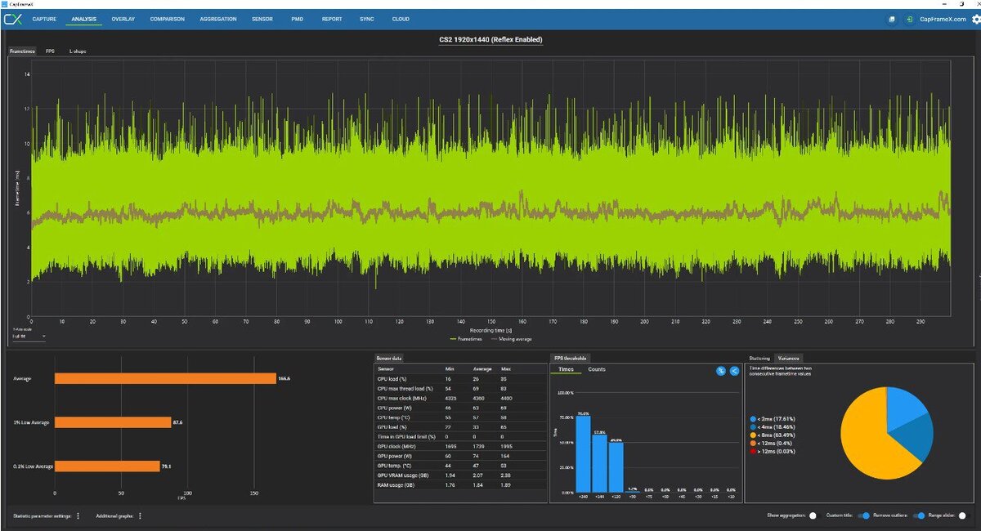
Task: Go to the CAPTURE tab
Action: [x=44, y=19]
